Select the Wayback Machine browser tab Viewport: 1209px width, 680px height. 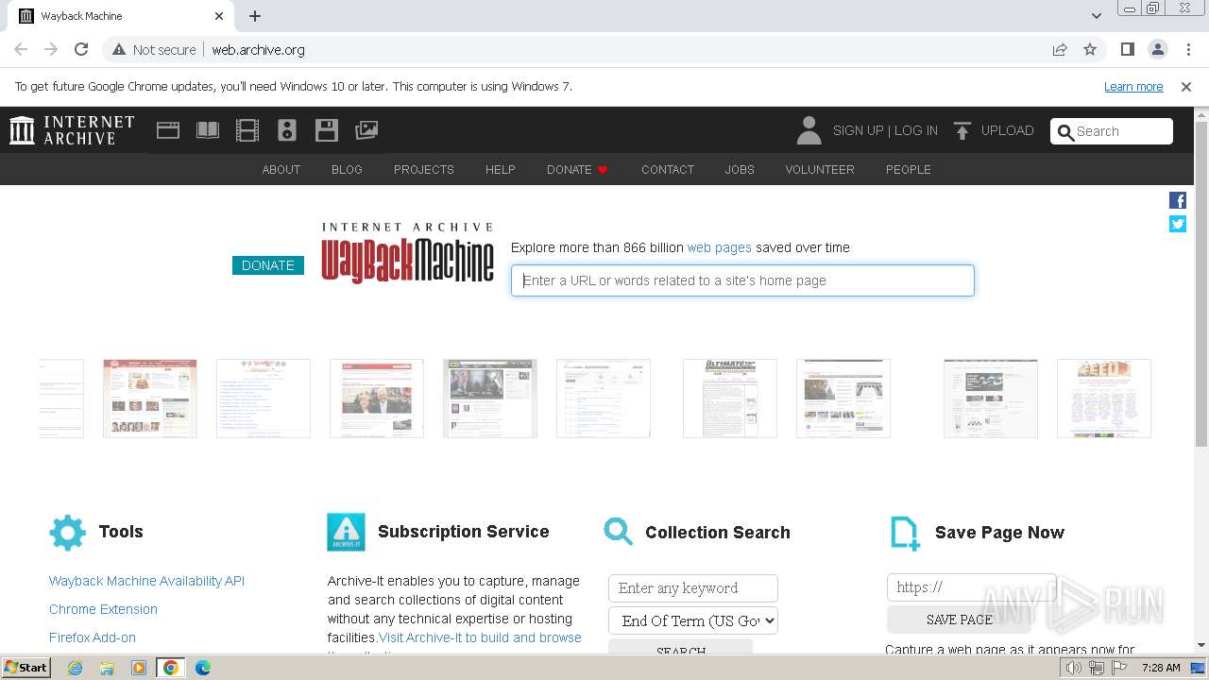point(120,16)
